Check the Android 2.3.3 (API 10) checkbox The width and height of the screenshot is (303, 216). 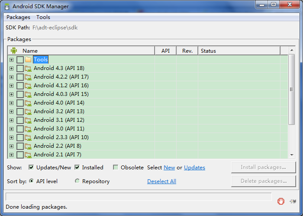(x=20, y=137)
